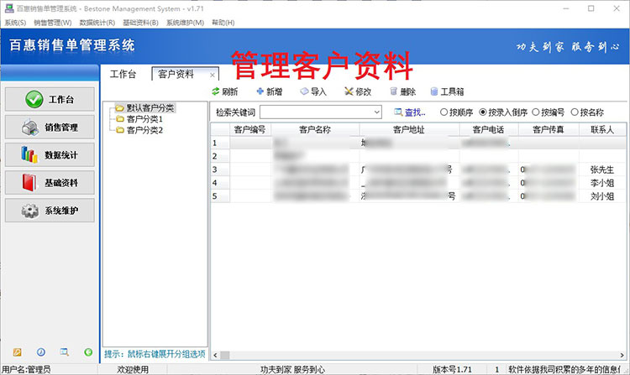This screenshot has width=630, height=375.
Task: Close the 客户资料 tab
Action: [213, 75]
